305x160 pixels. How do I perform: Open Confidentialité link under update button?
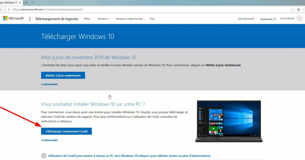coord(49,84)
